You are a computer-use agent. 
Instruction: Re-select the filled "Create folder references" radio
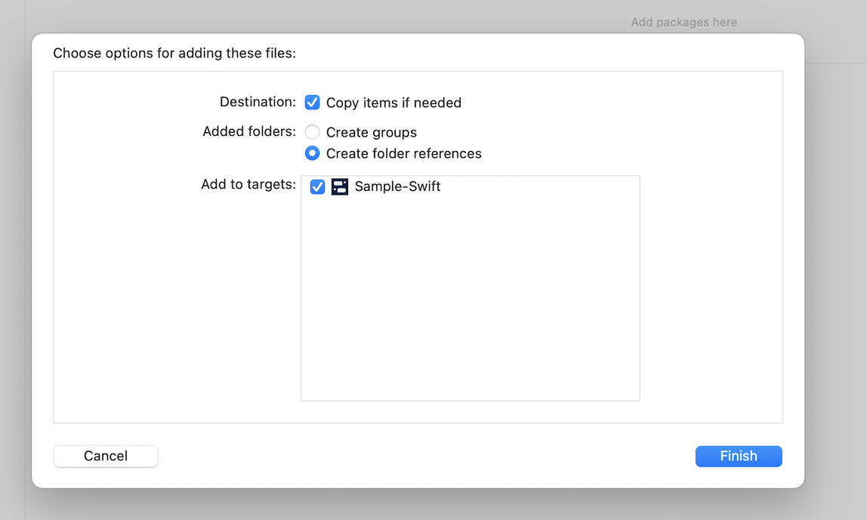[312, 153]
